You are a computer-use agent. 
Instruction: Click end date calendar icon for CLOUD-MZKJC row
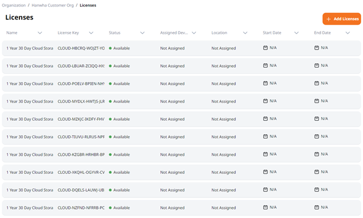(316, 118)
